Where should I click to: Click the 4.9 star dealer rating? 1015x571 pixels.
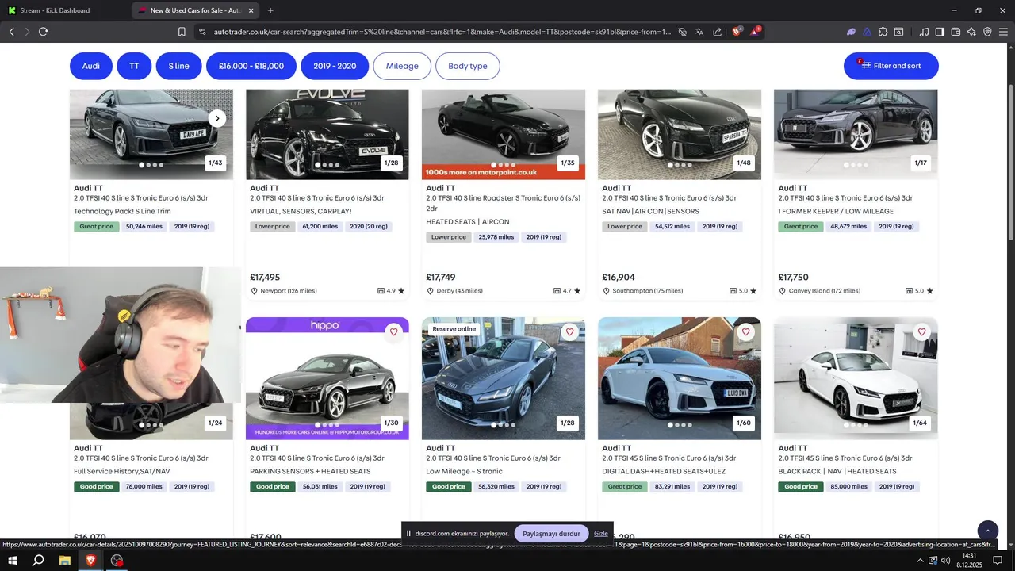click(391, 291)
